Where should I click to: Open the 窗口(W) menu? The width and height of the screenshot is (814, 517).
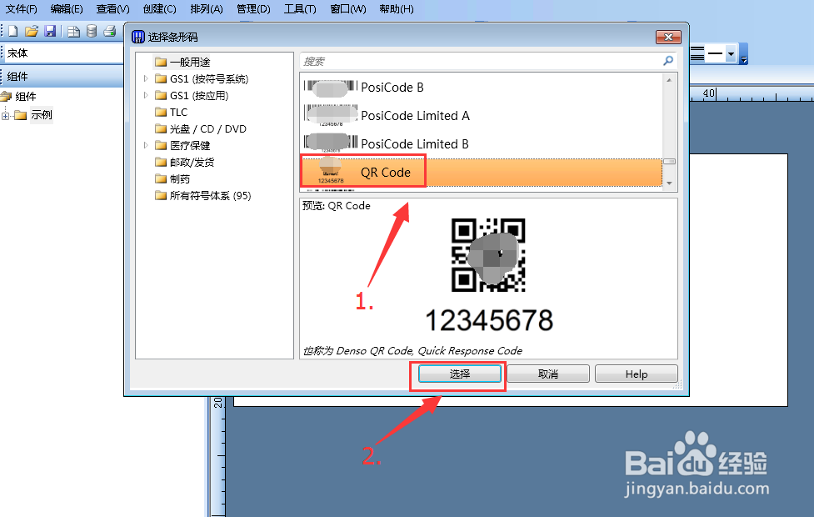[347, 9]
